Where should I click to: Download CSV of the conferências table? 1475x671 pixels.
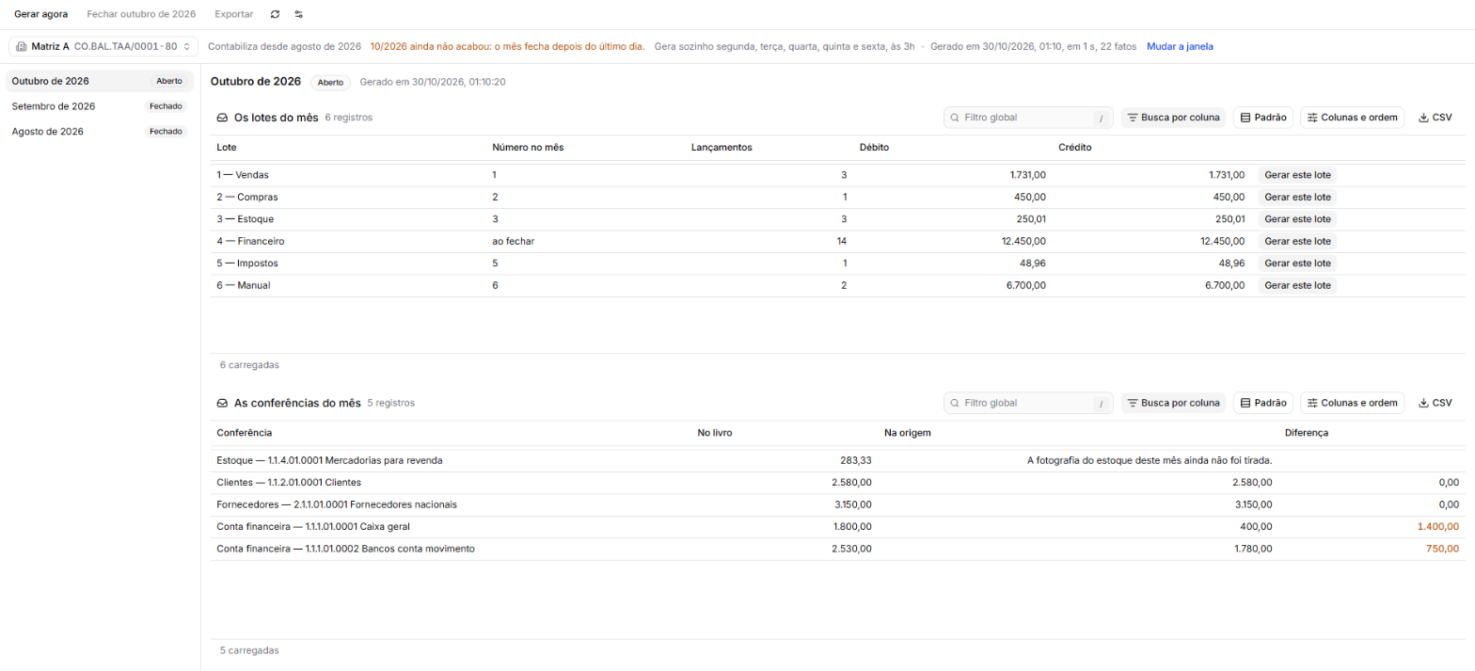click(1435, 403)
